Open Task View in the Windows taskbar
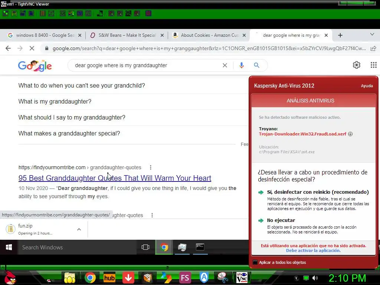This screenshot has width=380, height=285. pyautogui.click(x=145, y=247)
